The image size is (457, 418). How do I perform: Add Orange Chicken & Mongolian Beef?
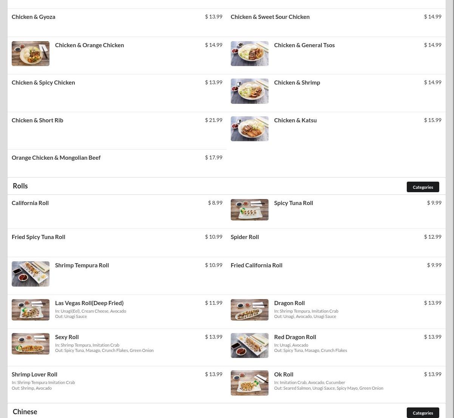[x=117, y=163]
